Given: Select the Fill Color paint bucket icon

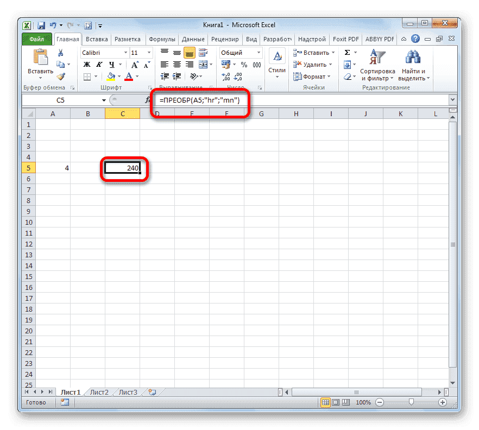Looking at the screenshot, I should [x=111, y=75].
